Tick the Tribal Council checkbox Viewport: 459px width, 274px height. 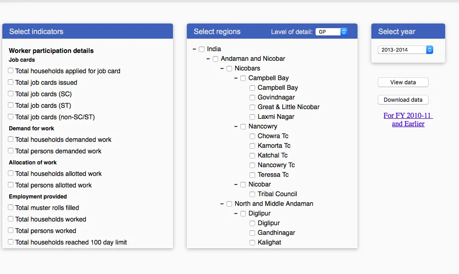click(x=252, y=194)
